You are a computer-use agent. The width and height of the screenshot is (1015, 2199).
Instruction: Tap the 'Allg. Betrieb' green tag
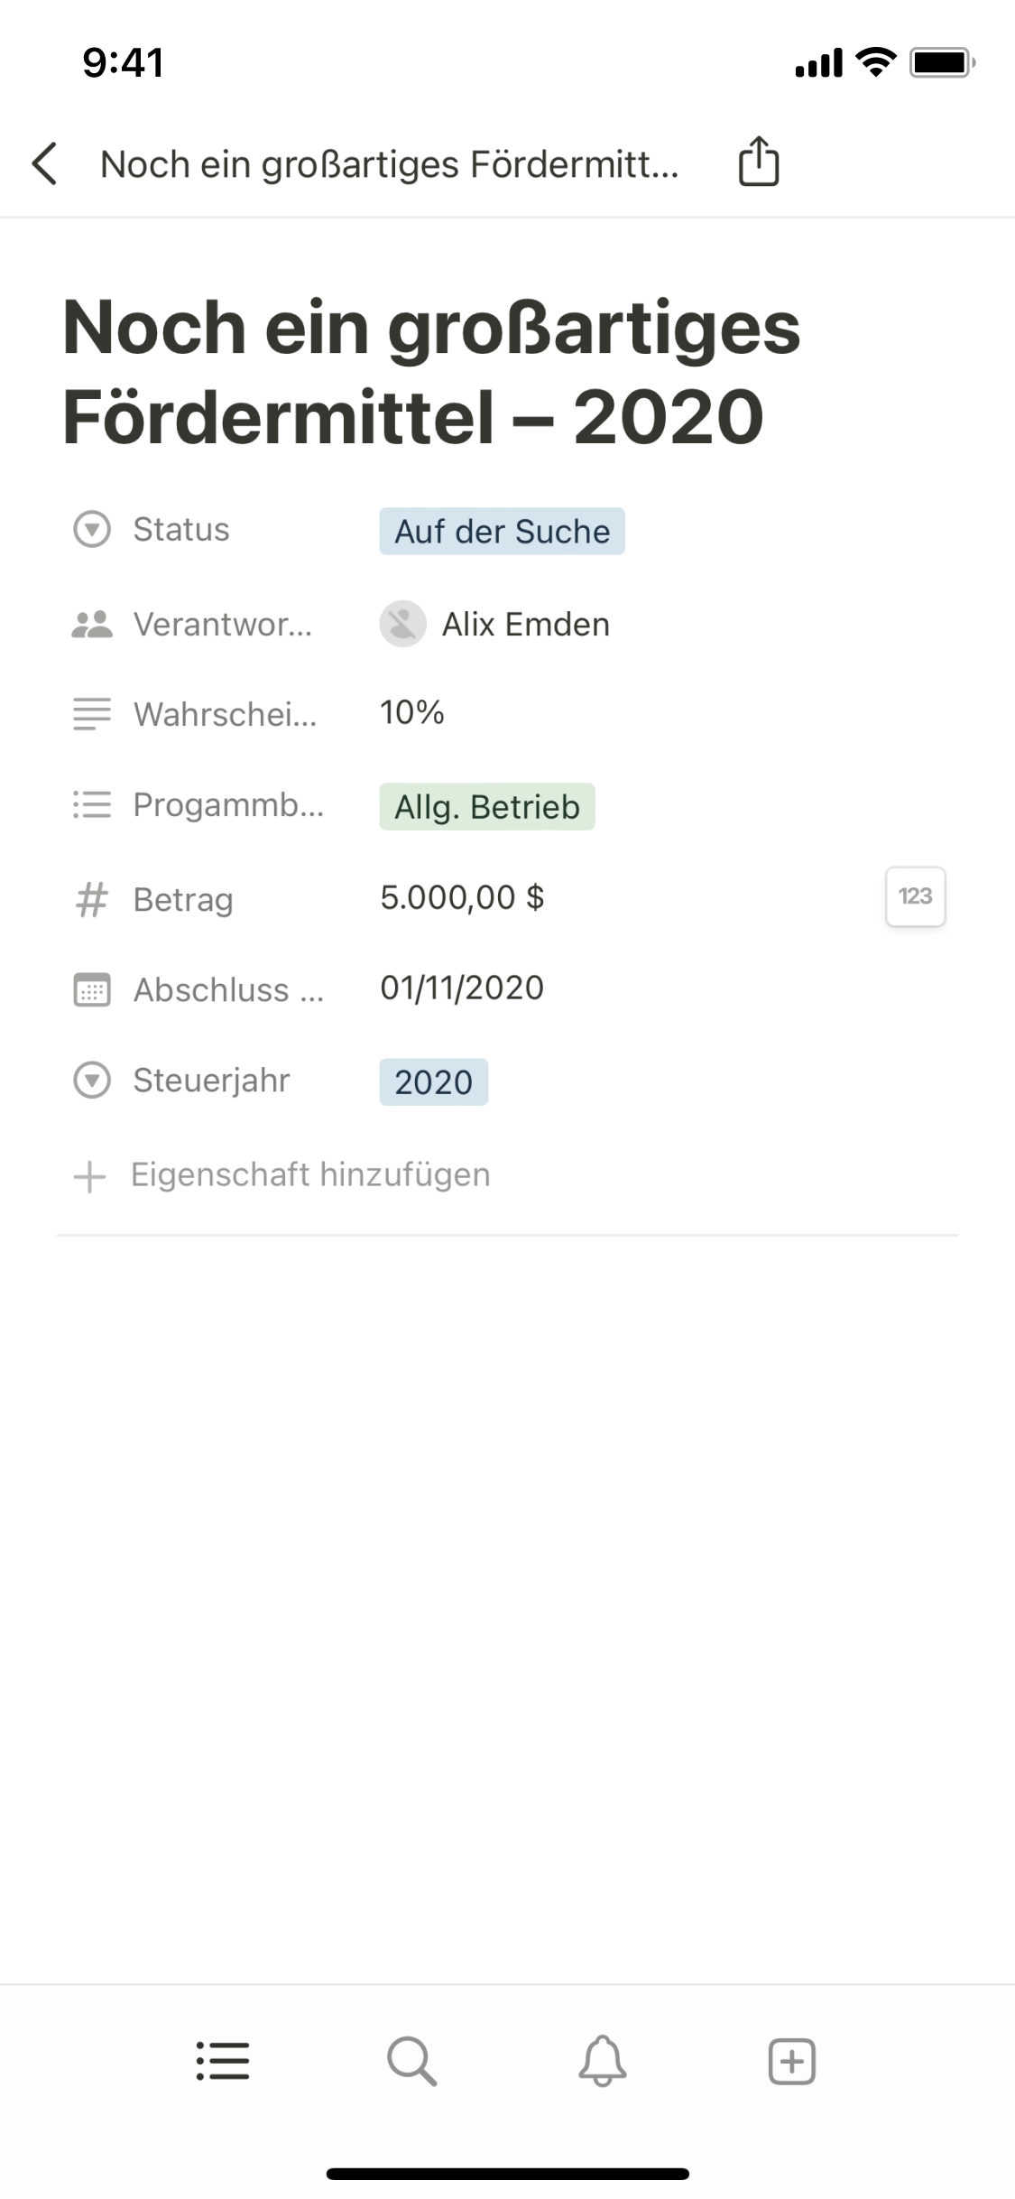487,807
